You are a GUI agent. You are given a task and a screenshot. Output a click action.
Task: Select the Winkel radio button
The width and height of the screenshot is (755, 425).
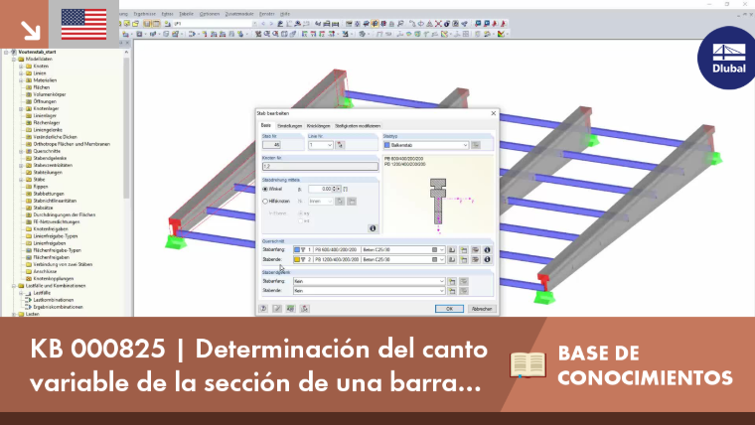click(265, 189)
